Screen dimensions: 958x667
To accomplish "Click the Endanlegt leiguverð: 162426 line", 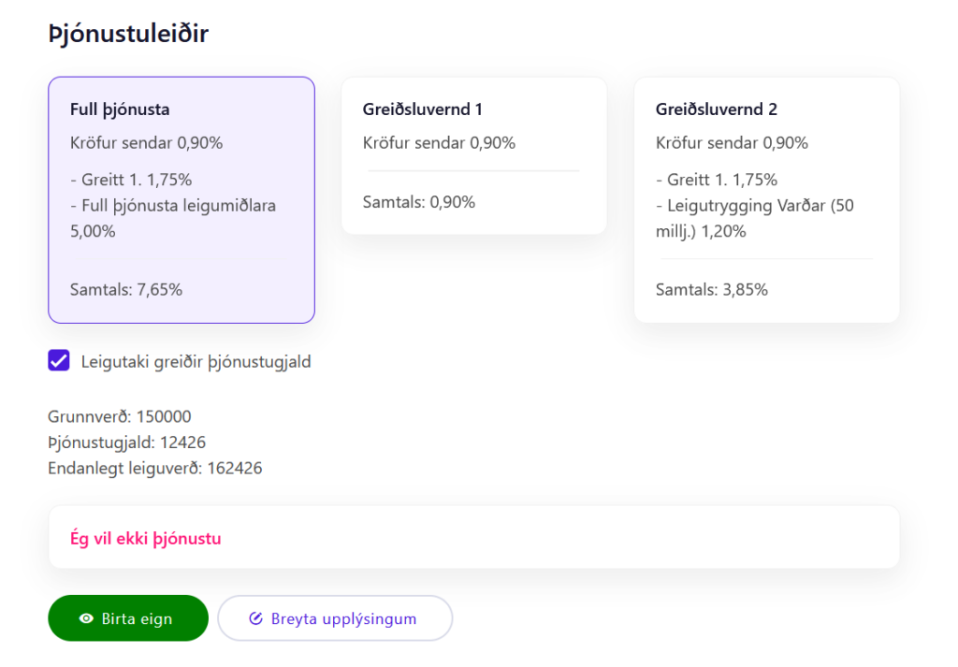I will pos(155,469).
